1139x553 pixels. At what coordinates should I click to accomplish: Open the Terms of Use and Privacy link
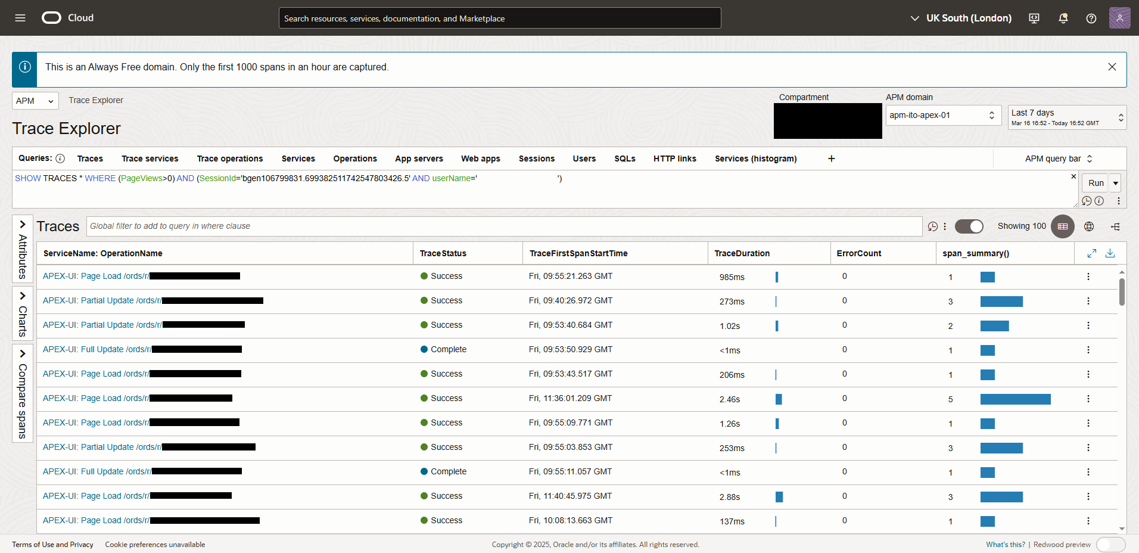[52, 545]
